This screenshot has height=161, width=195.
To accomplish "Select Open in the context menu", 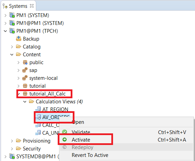I will coord(78,122).
